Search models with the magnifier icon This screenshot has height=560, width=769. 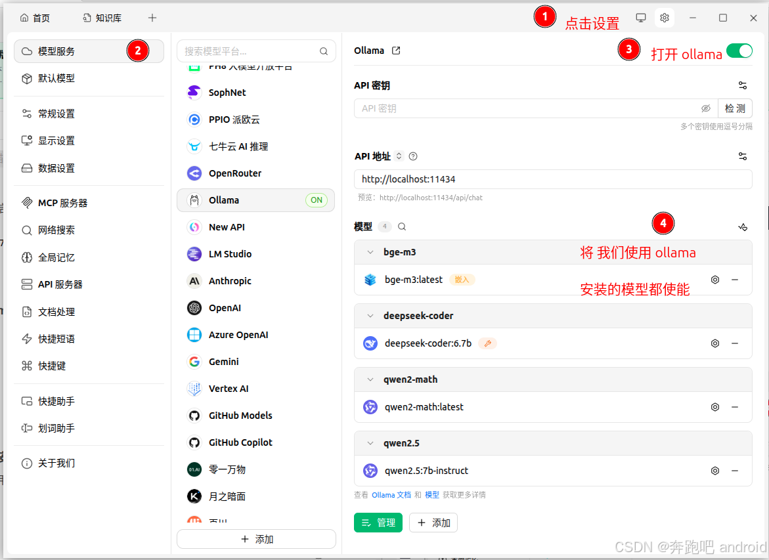click(402, 226)
